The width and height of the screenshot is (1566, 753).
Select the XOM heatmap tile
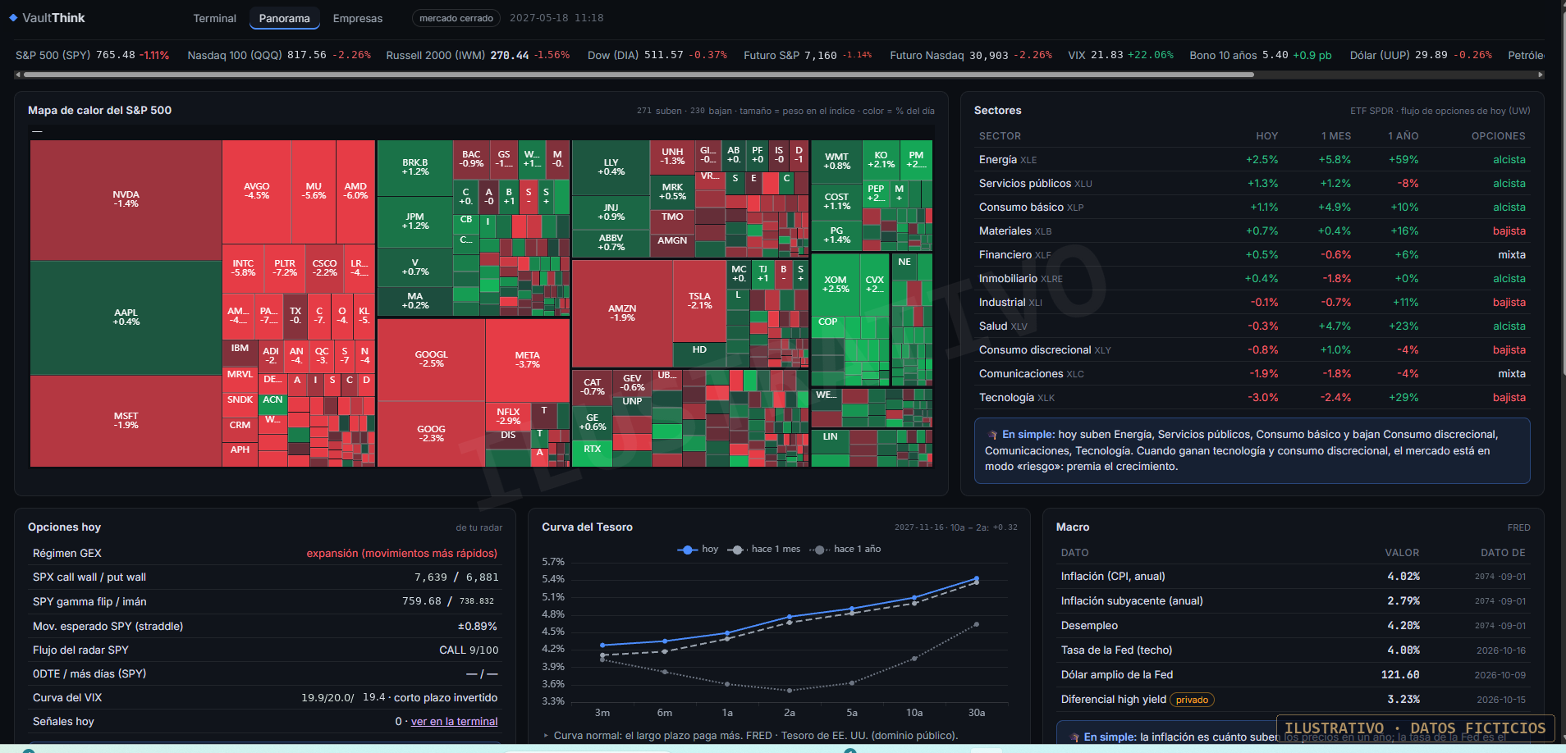[x=836, y=285]
